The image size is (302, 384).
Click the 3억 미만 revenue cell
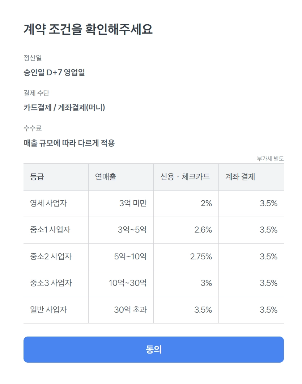(133, 203)
